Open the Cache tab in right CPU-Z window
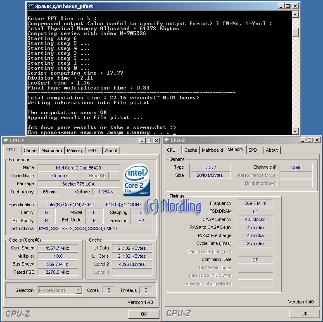 click(191, 150)
